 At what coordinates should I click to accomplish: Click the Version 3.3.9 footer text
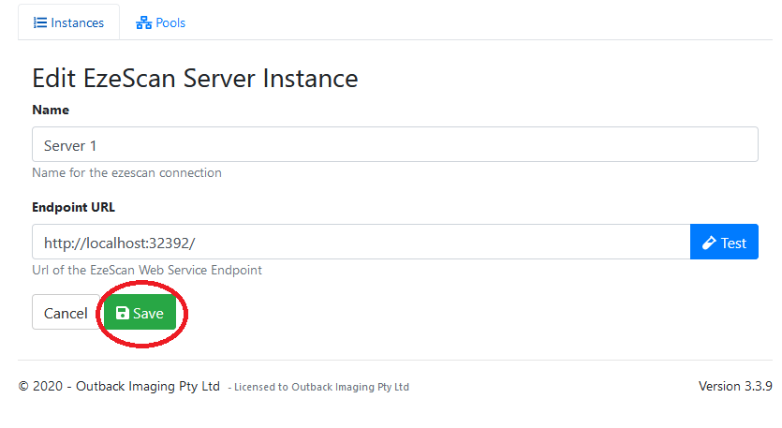[x=734, y=386]
